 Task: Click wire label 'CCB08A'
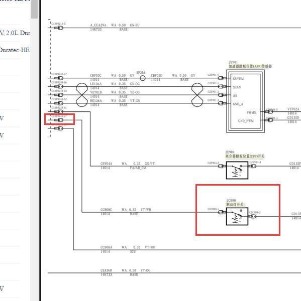click(x=106, y=247)
